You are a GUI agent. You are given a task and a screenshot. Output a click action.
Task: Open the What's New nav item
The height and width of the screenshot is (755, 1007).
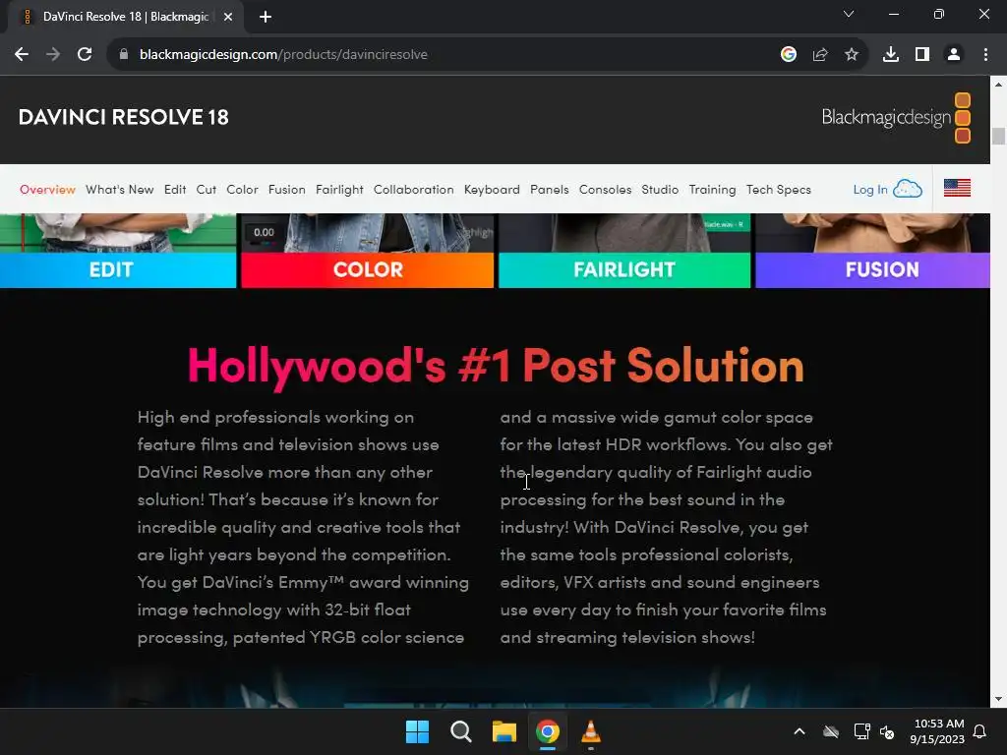(x=119, y=190)
